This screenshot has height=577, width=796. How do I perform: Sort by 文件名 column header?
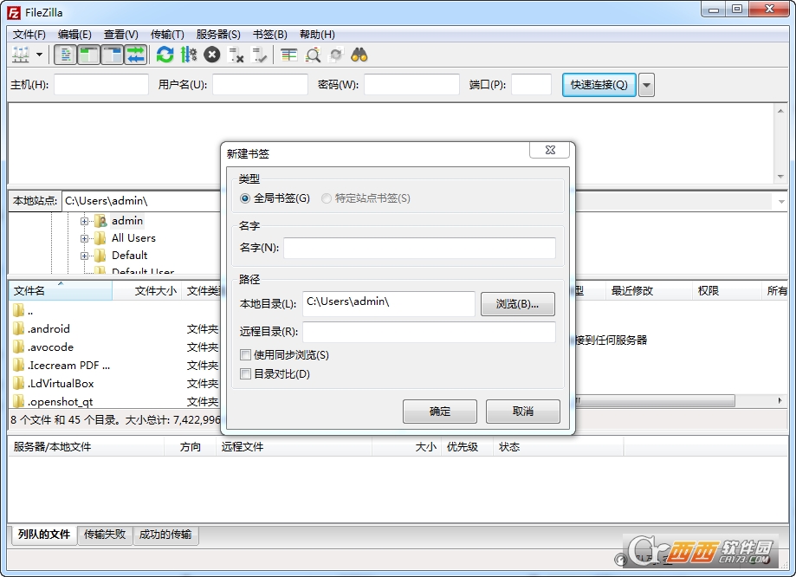tap(60, 290)
